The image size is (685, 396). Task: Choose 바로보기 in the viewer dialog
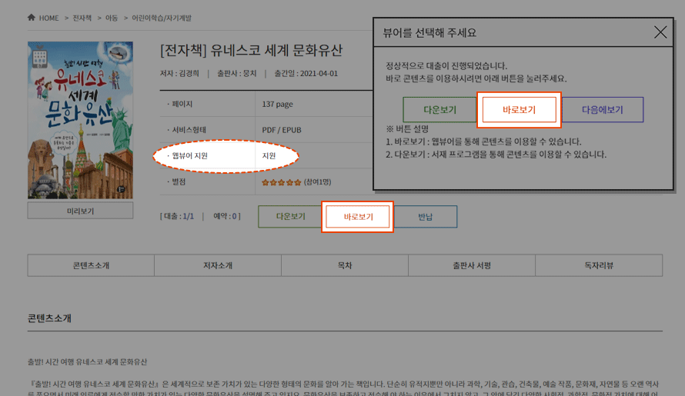tap(519, 110)
